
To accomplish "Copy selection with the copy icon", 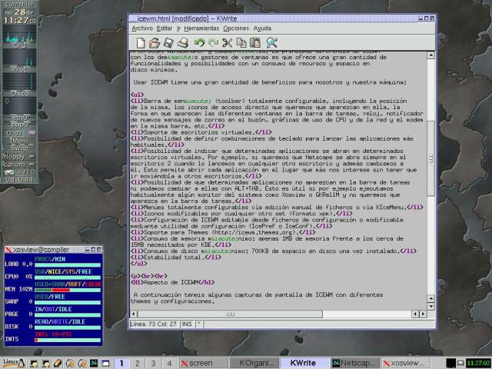I will (x=241, y=43).
